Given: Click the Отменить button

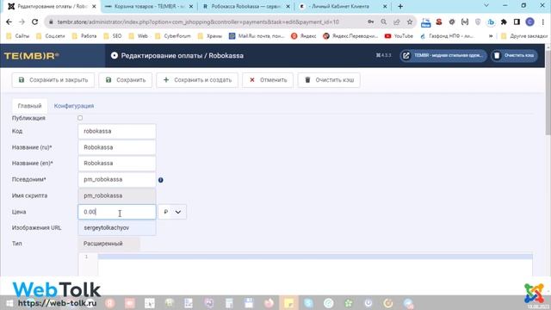Looking at the screenshot, I should click(x=268, y=80).
